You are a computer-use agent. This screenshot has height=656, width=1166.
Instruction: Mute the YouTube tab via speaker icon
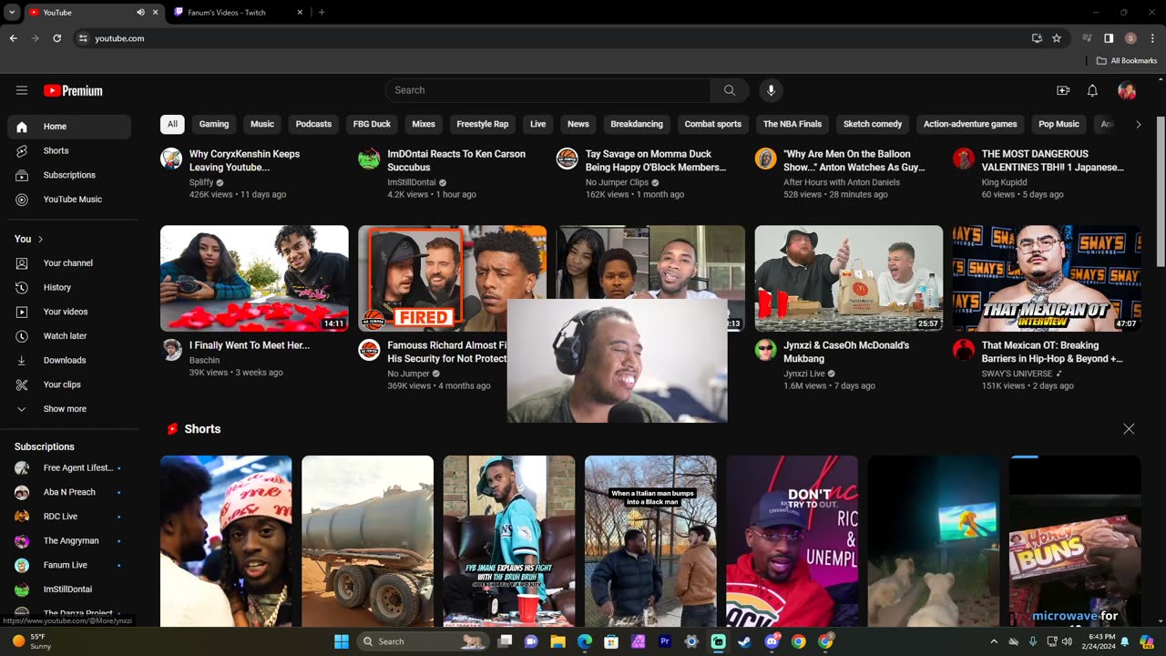(x=140, y=13)
